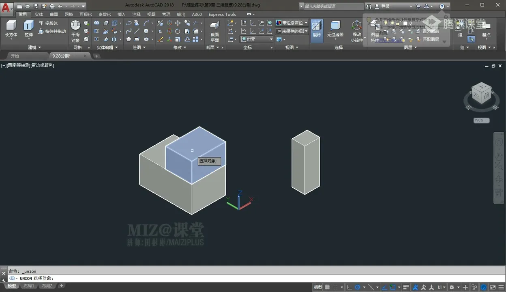Toggle grid display in status bar
The image size is (506, 292).
(x=327, y=287)
